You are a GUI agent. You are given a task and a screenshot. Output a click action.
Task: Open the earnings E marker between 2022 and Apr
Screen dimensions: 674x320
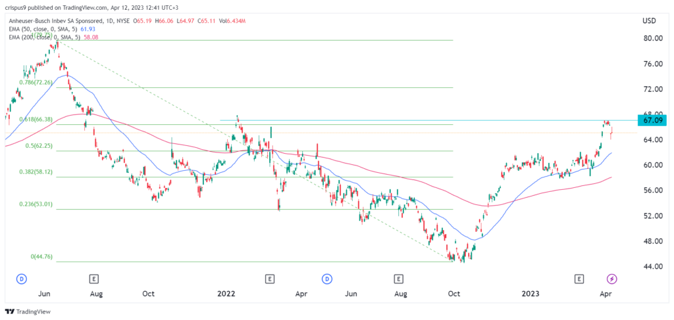(x=269, y=279)
